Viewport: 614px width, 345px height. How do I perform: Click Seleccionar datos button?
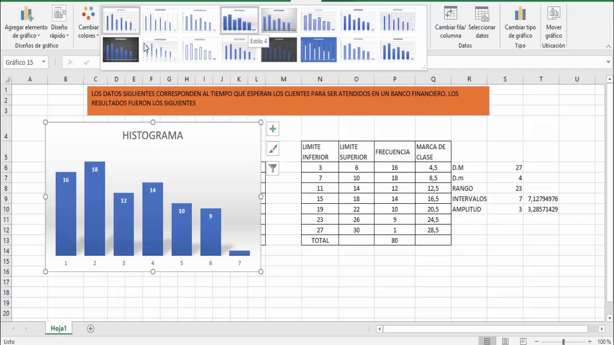[482, 23]
